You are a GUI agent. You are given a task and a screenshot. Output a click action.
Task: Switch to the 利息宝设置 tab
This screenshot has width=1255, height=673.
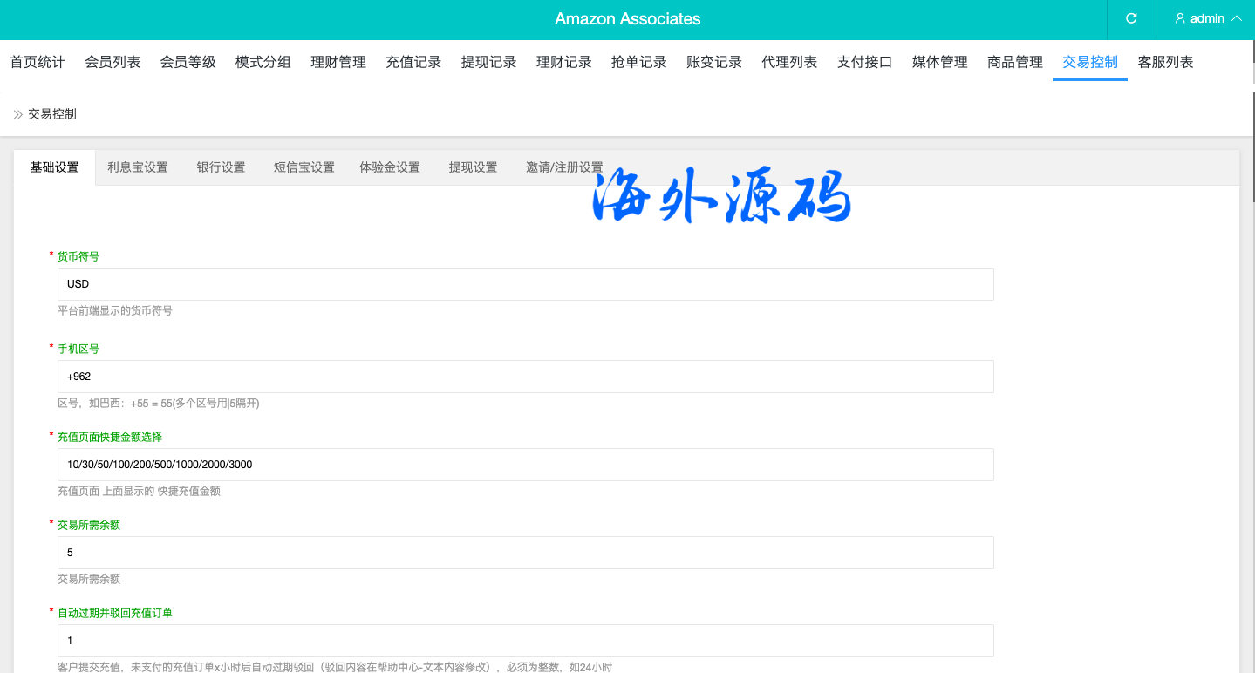pyautogui.click(x=138, y=167)
